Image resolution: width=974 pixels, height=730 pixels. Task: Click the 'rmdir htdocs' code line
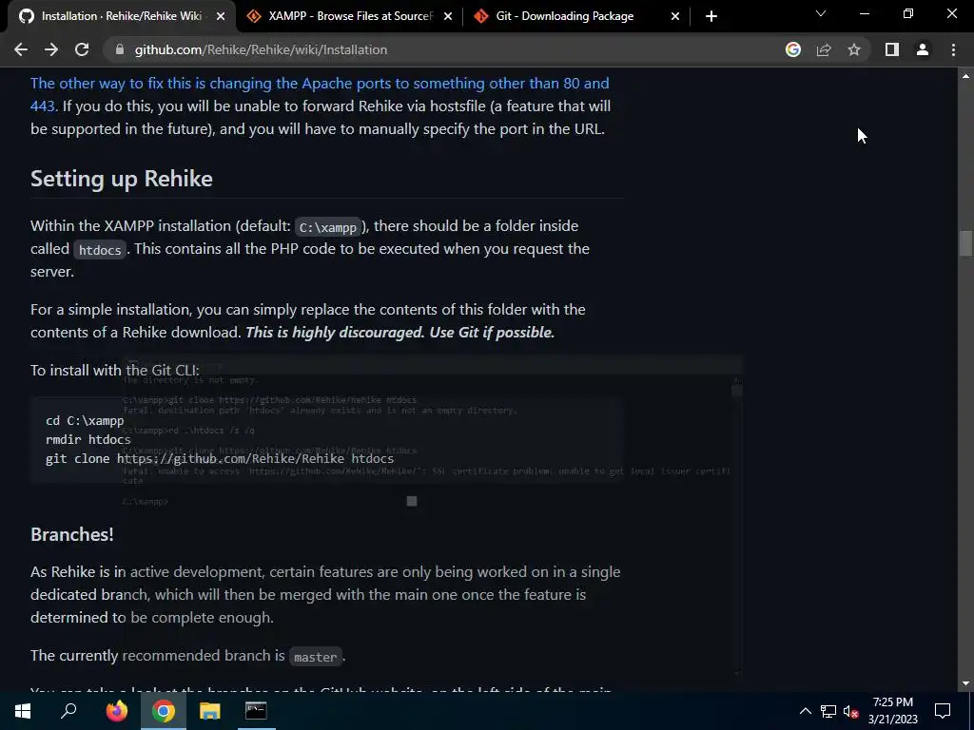(x=88, y=439)
